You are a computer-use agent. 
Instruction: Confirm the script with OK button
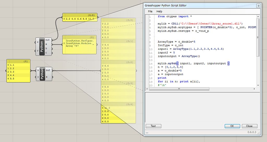pyautogui.click(x=232, y=126)
